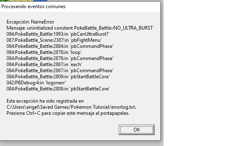Click the errorlog.txt file path
Image resolution: width=229 pixels, height=146 pixels.
click(x=71, y=107)
